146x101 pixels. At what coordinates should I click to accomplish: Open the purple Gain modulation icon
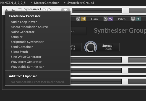click(111, 19)
